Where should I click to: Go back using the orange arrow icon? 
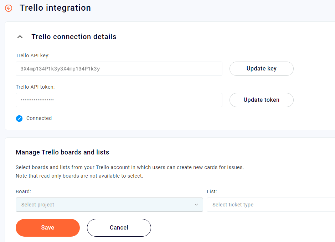(9, 8)
